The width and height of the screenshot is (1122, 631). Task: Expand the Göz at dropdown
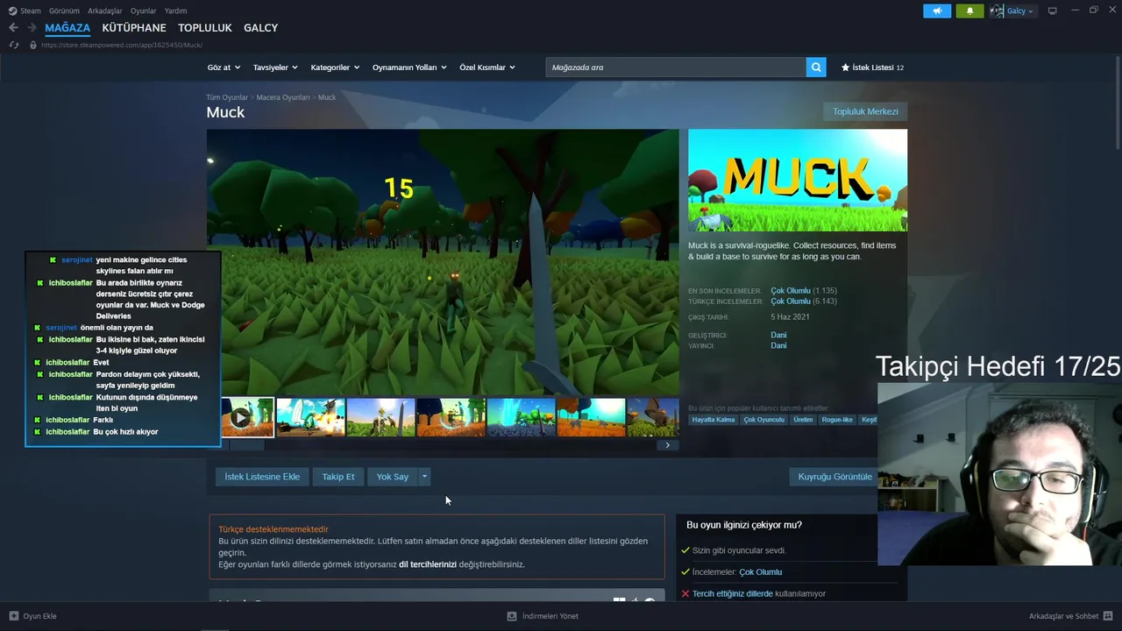pyautogui.click(x=224, y=67)
